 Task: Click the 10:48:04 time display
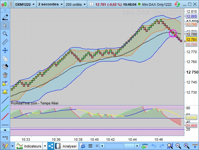click(130, 4)
